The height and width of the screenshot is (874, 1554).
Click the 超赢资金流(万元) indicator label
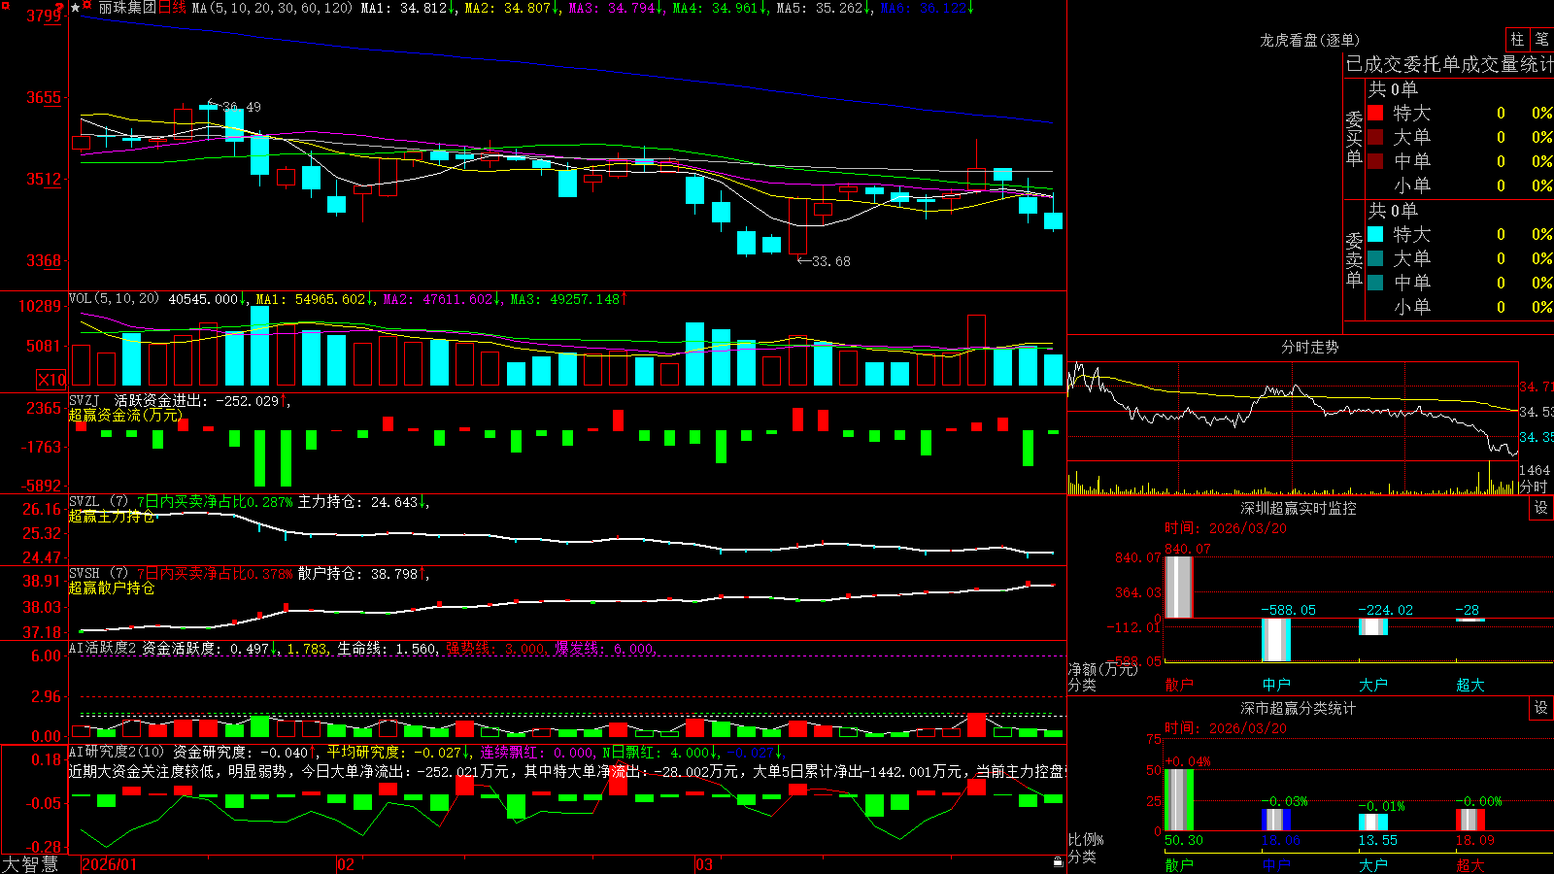125,415
